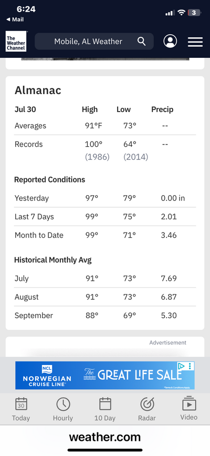This screenshot has width=210, height=456.
Task: Tap the search magnifier icon
Action: tap(141, 42)
